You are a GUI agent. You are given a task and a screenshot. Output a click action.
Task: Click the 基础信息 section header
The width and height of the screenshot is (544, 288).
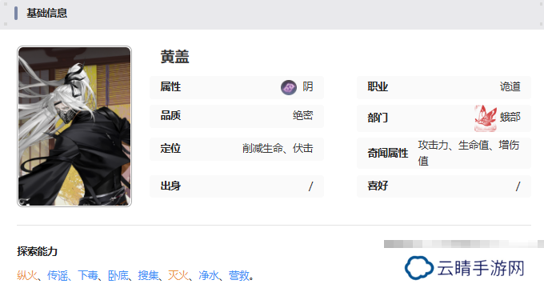tap(47, 13)
